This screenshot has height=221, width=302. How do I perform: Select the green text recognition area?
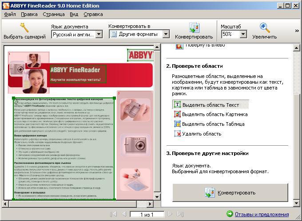pyautogui.click(x=64, y=149)
